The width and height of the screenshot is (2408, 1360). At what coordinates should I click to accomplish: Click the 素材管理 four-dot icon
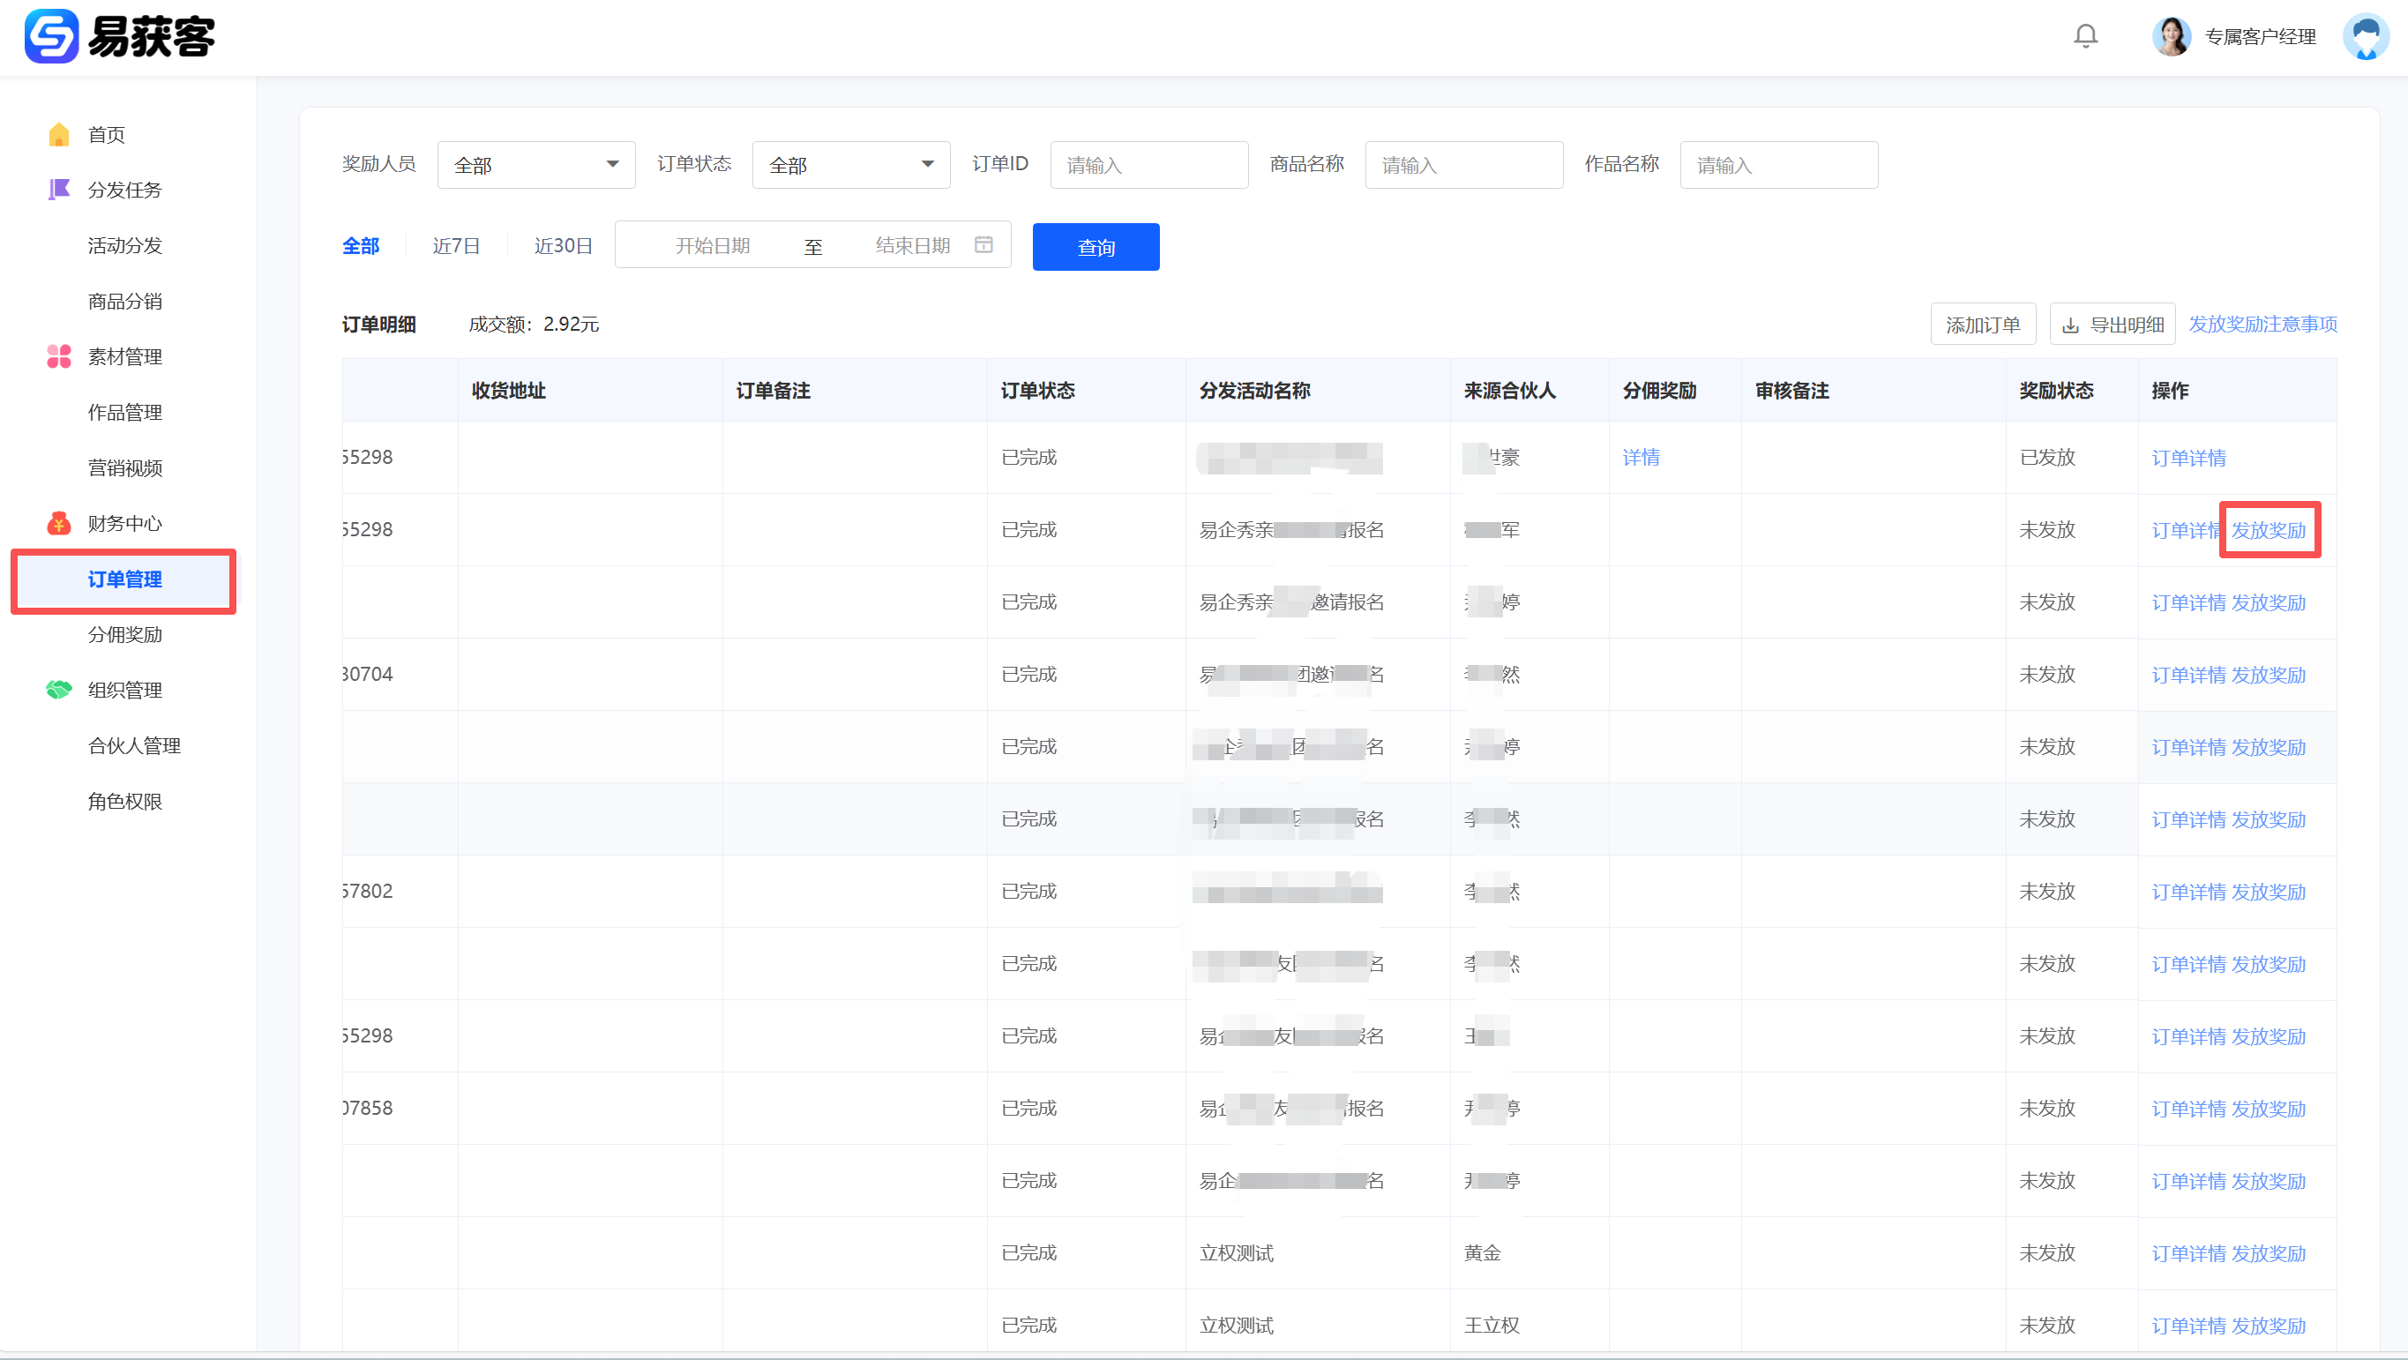click(x=59, y=357)
